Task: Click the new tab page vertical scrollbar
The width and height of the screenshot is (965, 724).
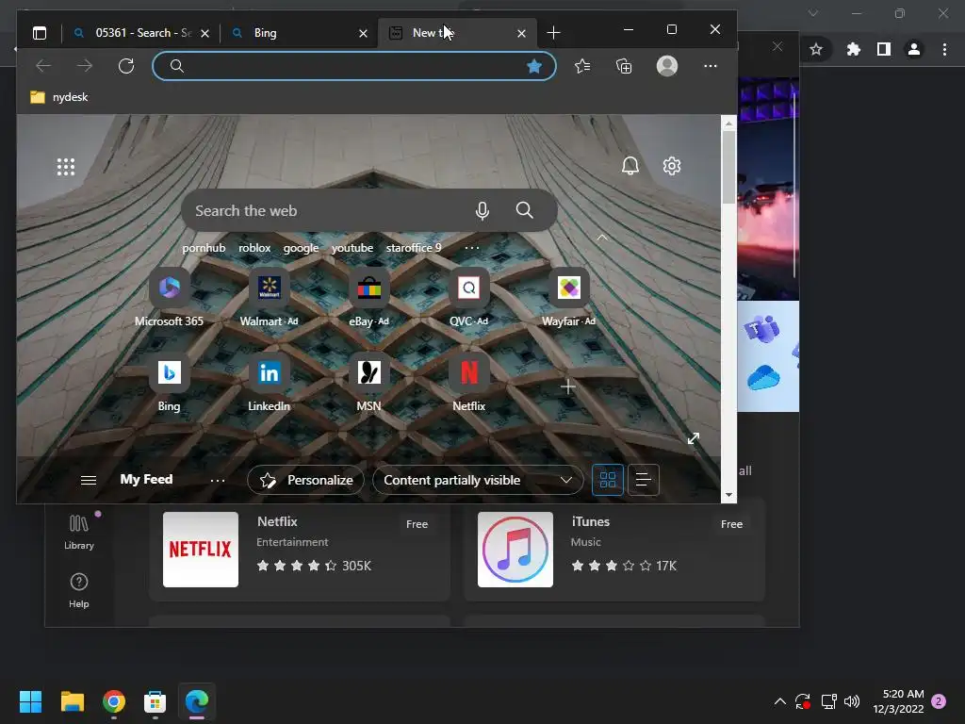Action: [728, 168]
